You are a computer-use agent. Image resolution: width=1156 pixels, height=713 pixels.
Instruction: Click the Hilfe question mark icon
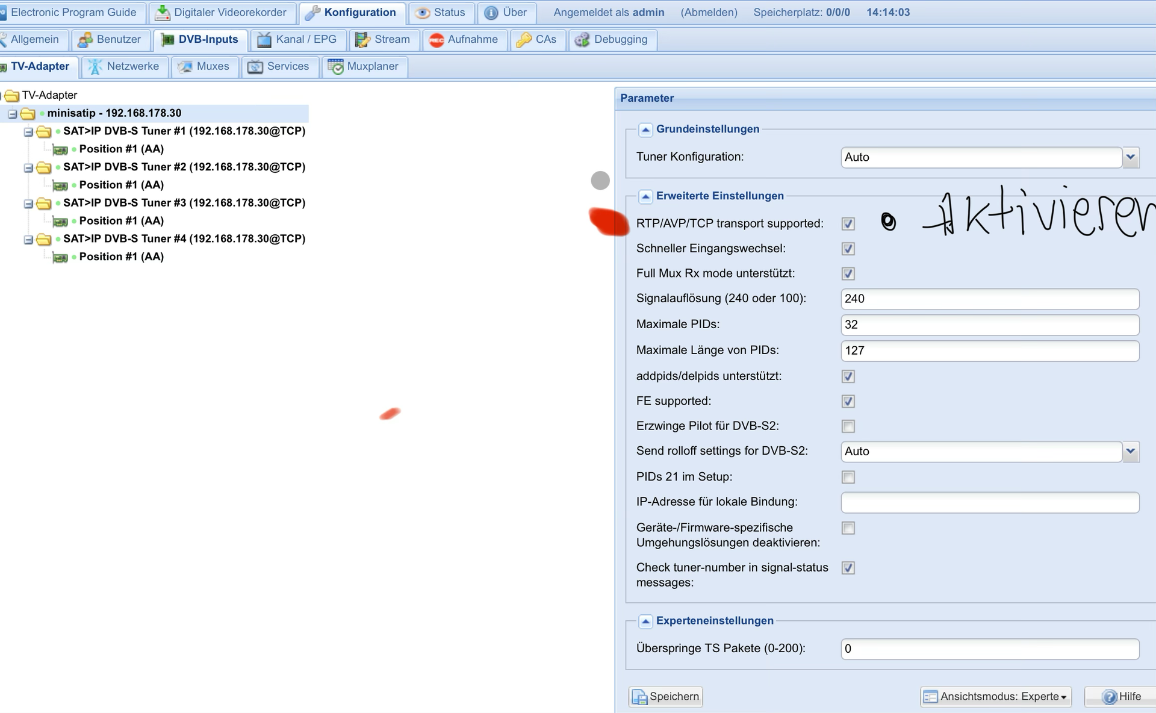[1109, 697]
